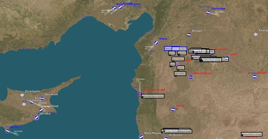Click the red Jirah airbase name
The height and width of the screenshot is (139, 268).
[x=233, y=54]
